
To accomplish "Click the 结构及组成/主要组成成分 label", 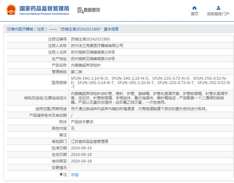I will (x=45, y=98).
